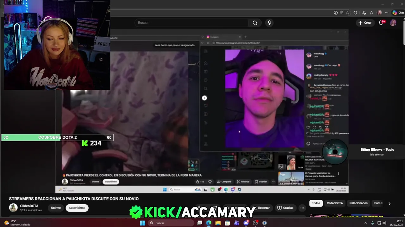Expand chips with the right arrow

pos(389,204)
